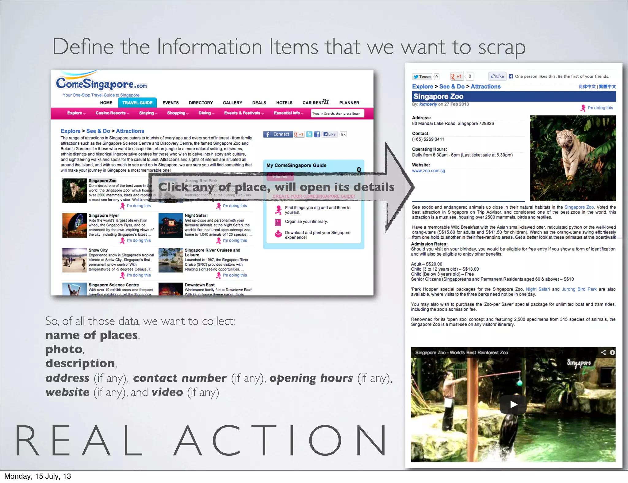Open the Night Safari listing title
The image size is (628, 483).
(196, 215)
